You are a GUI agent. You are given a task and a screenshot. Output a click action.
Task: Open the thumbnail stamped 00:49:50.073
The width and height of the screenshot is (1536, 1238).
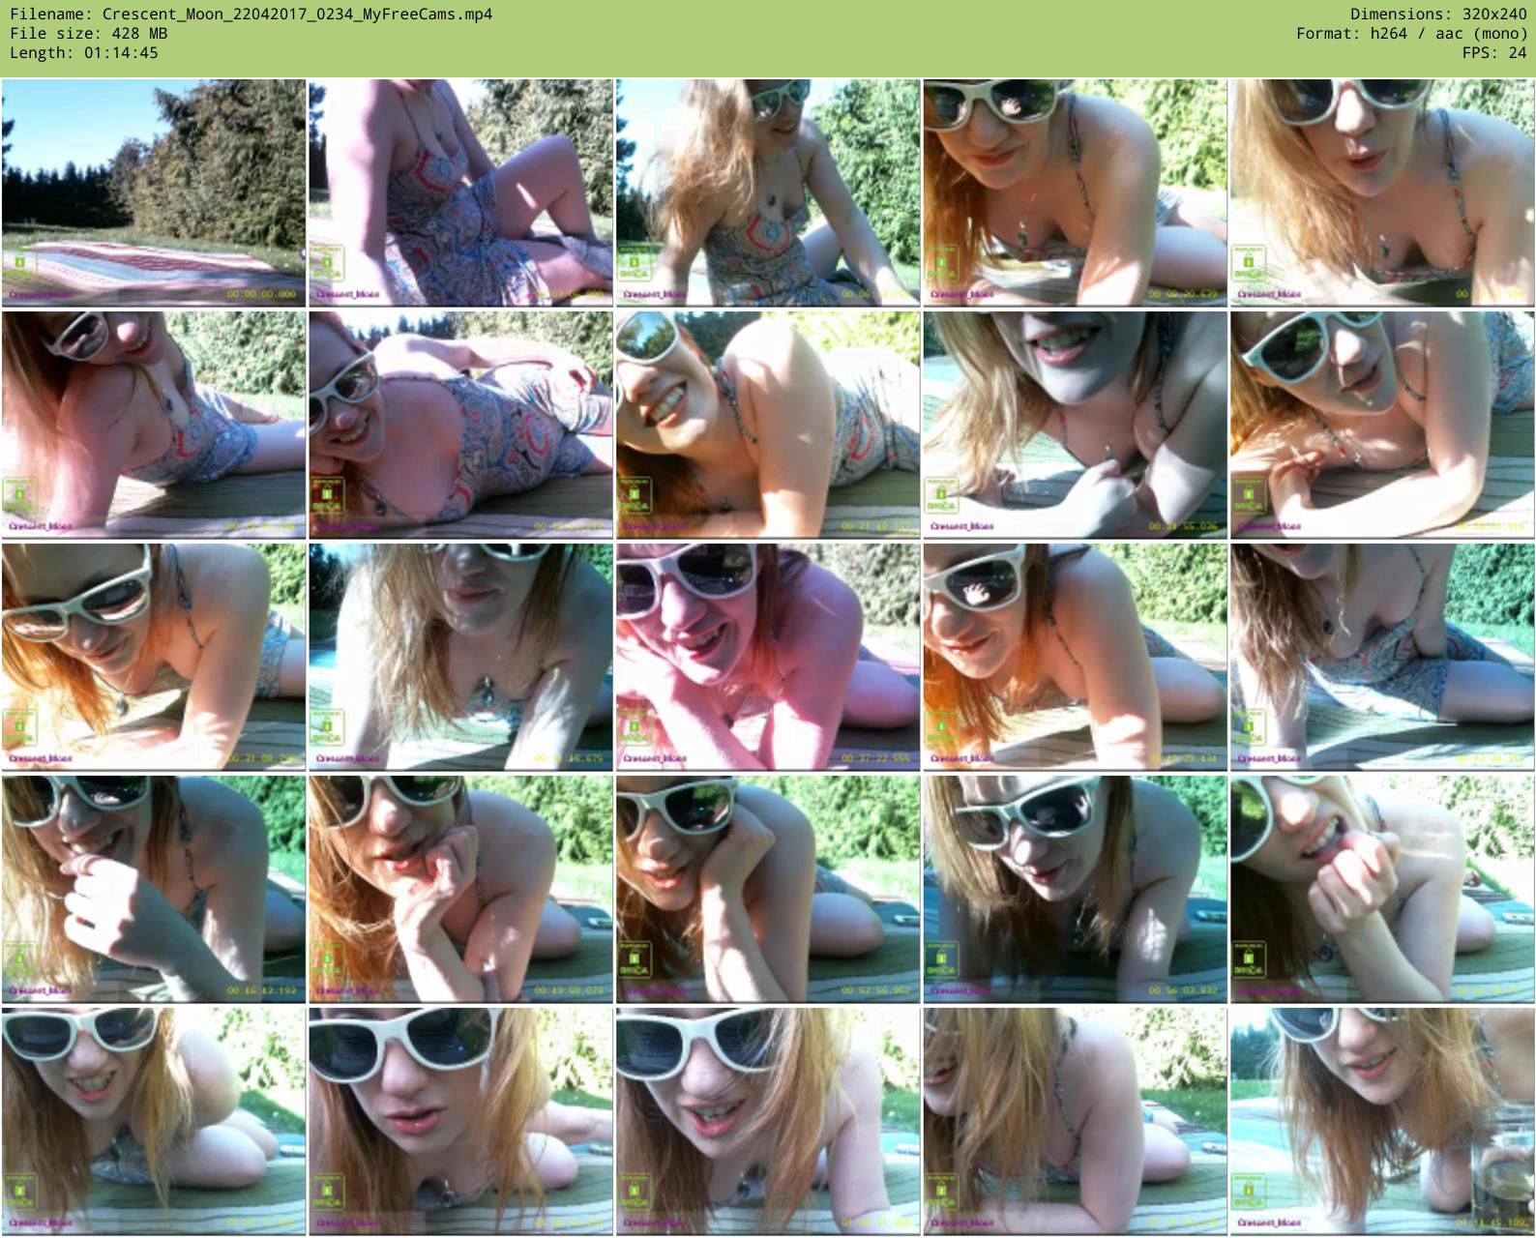pyautogui.click(x=460, y=889)
